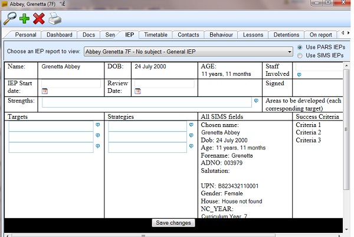
Task: Switch to the Dashboard tab
Action: (x=60, y=35)
